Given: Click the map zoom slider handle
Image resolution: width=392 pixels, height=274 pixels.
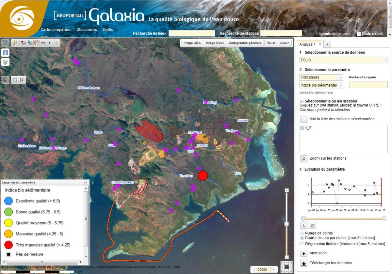Looking at the screenshot, I should 286,224.
